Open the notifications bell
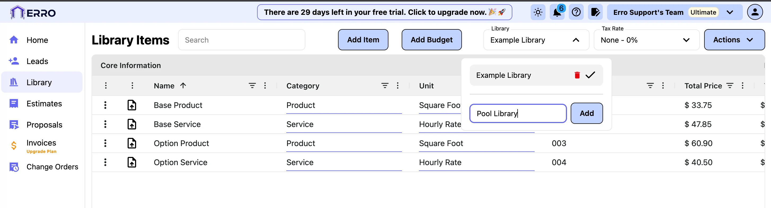771x208 pixels. click(x=557, y=12)
